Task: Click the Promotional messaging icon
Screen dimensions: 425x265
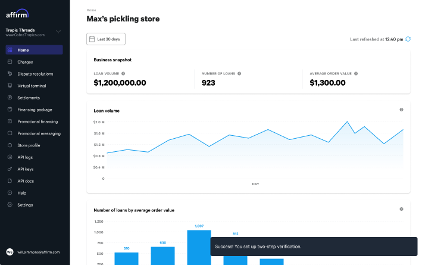Action: (10, 133)
